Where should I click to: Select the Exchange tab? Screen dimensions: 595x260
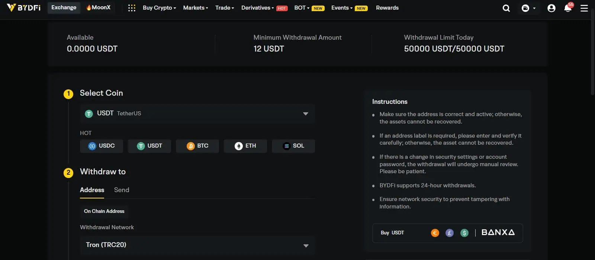[64, 7]
